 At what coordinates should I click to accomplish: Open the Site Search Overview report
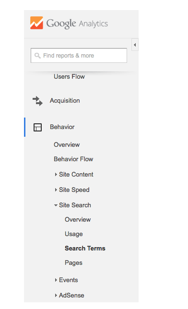[x=78, y=220]
